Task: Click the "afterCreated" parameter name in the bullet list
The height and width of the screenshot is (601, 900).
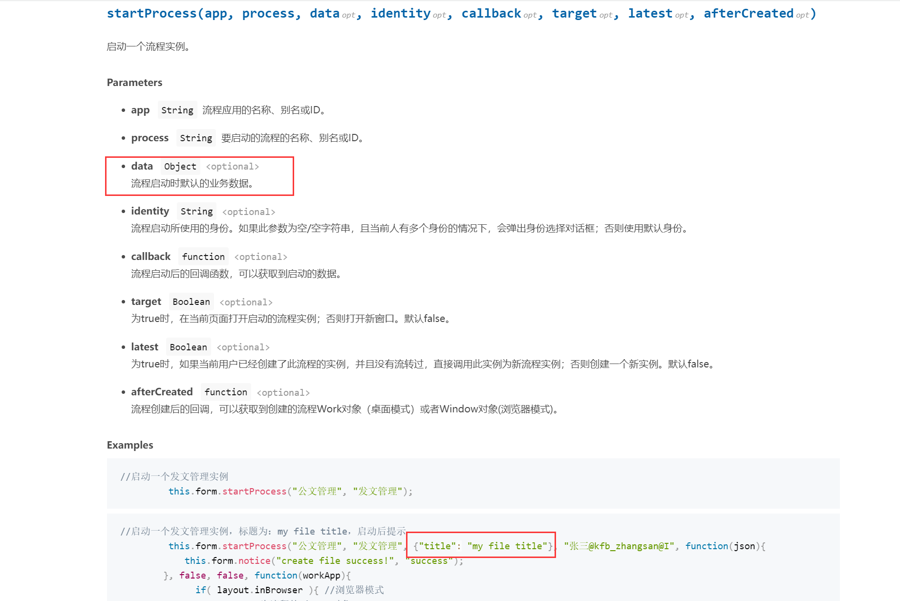Action: click(162, 392)
